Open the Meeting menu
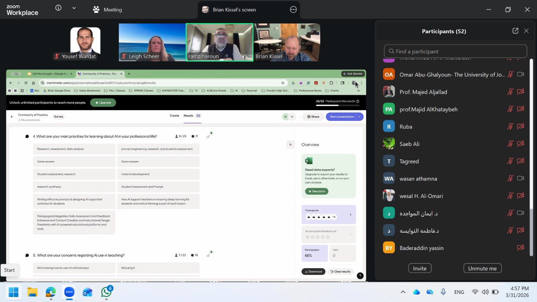The image size is (537, 302). click(x=107, y=10)
